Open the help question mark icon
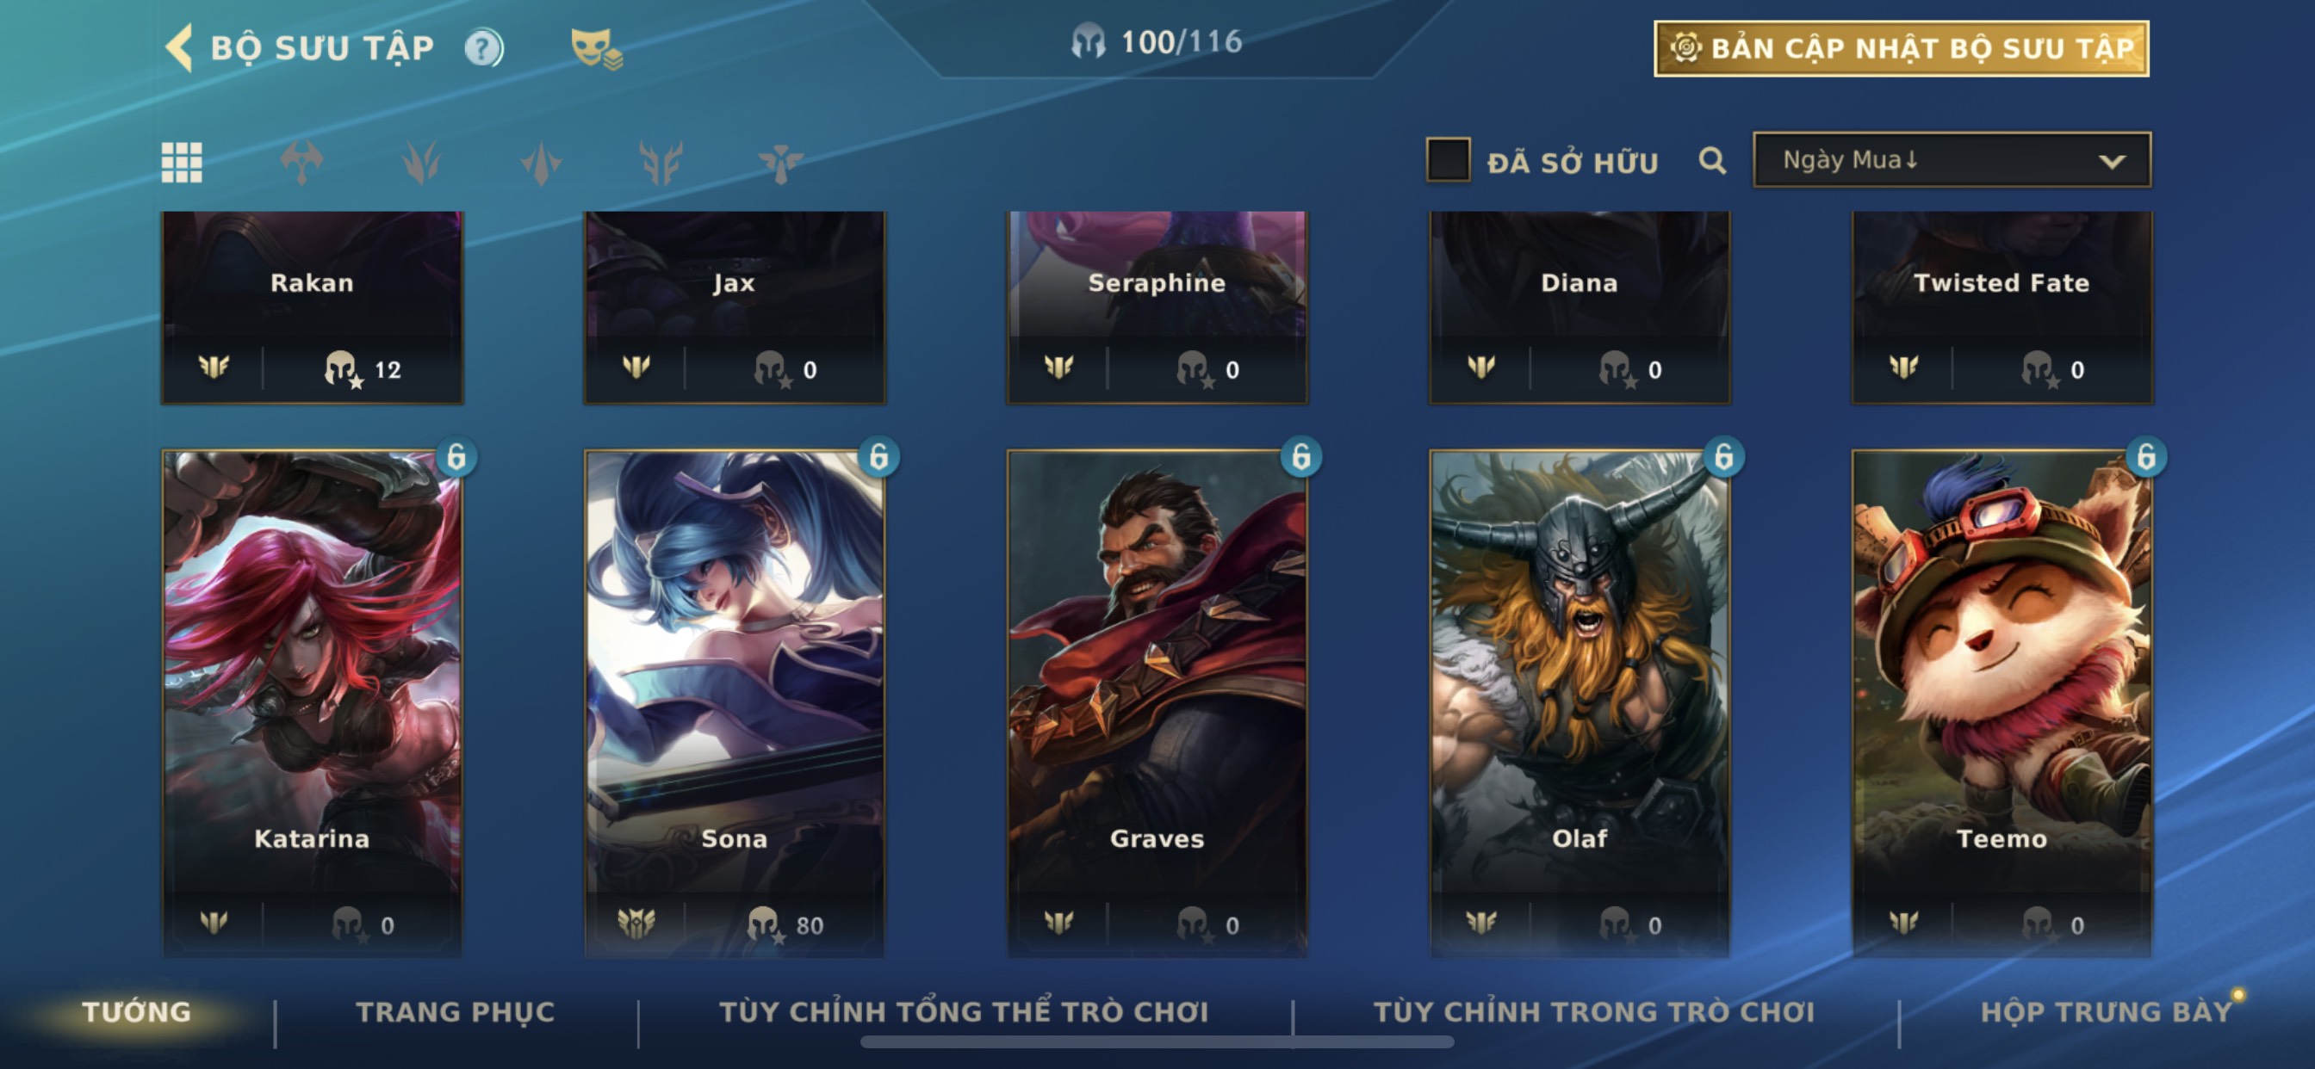Screen dimensions: 2315x1069 pos(483,47)
